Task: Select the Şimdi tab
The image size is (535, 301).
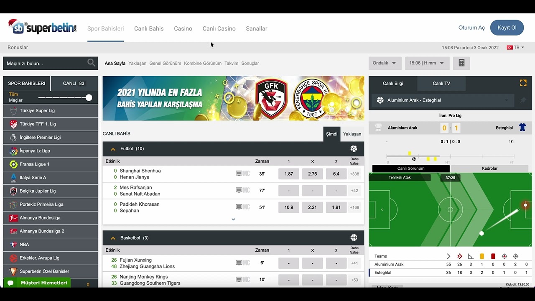Action: tap(332, 134)
